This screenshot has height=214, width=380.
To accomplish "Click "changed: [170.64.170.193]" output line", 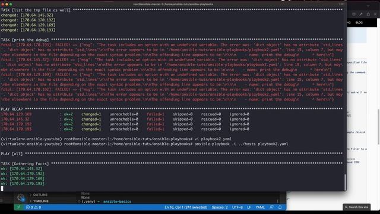I will pos(28,30).
